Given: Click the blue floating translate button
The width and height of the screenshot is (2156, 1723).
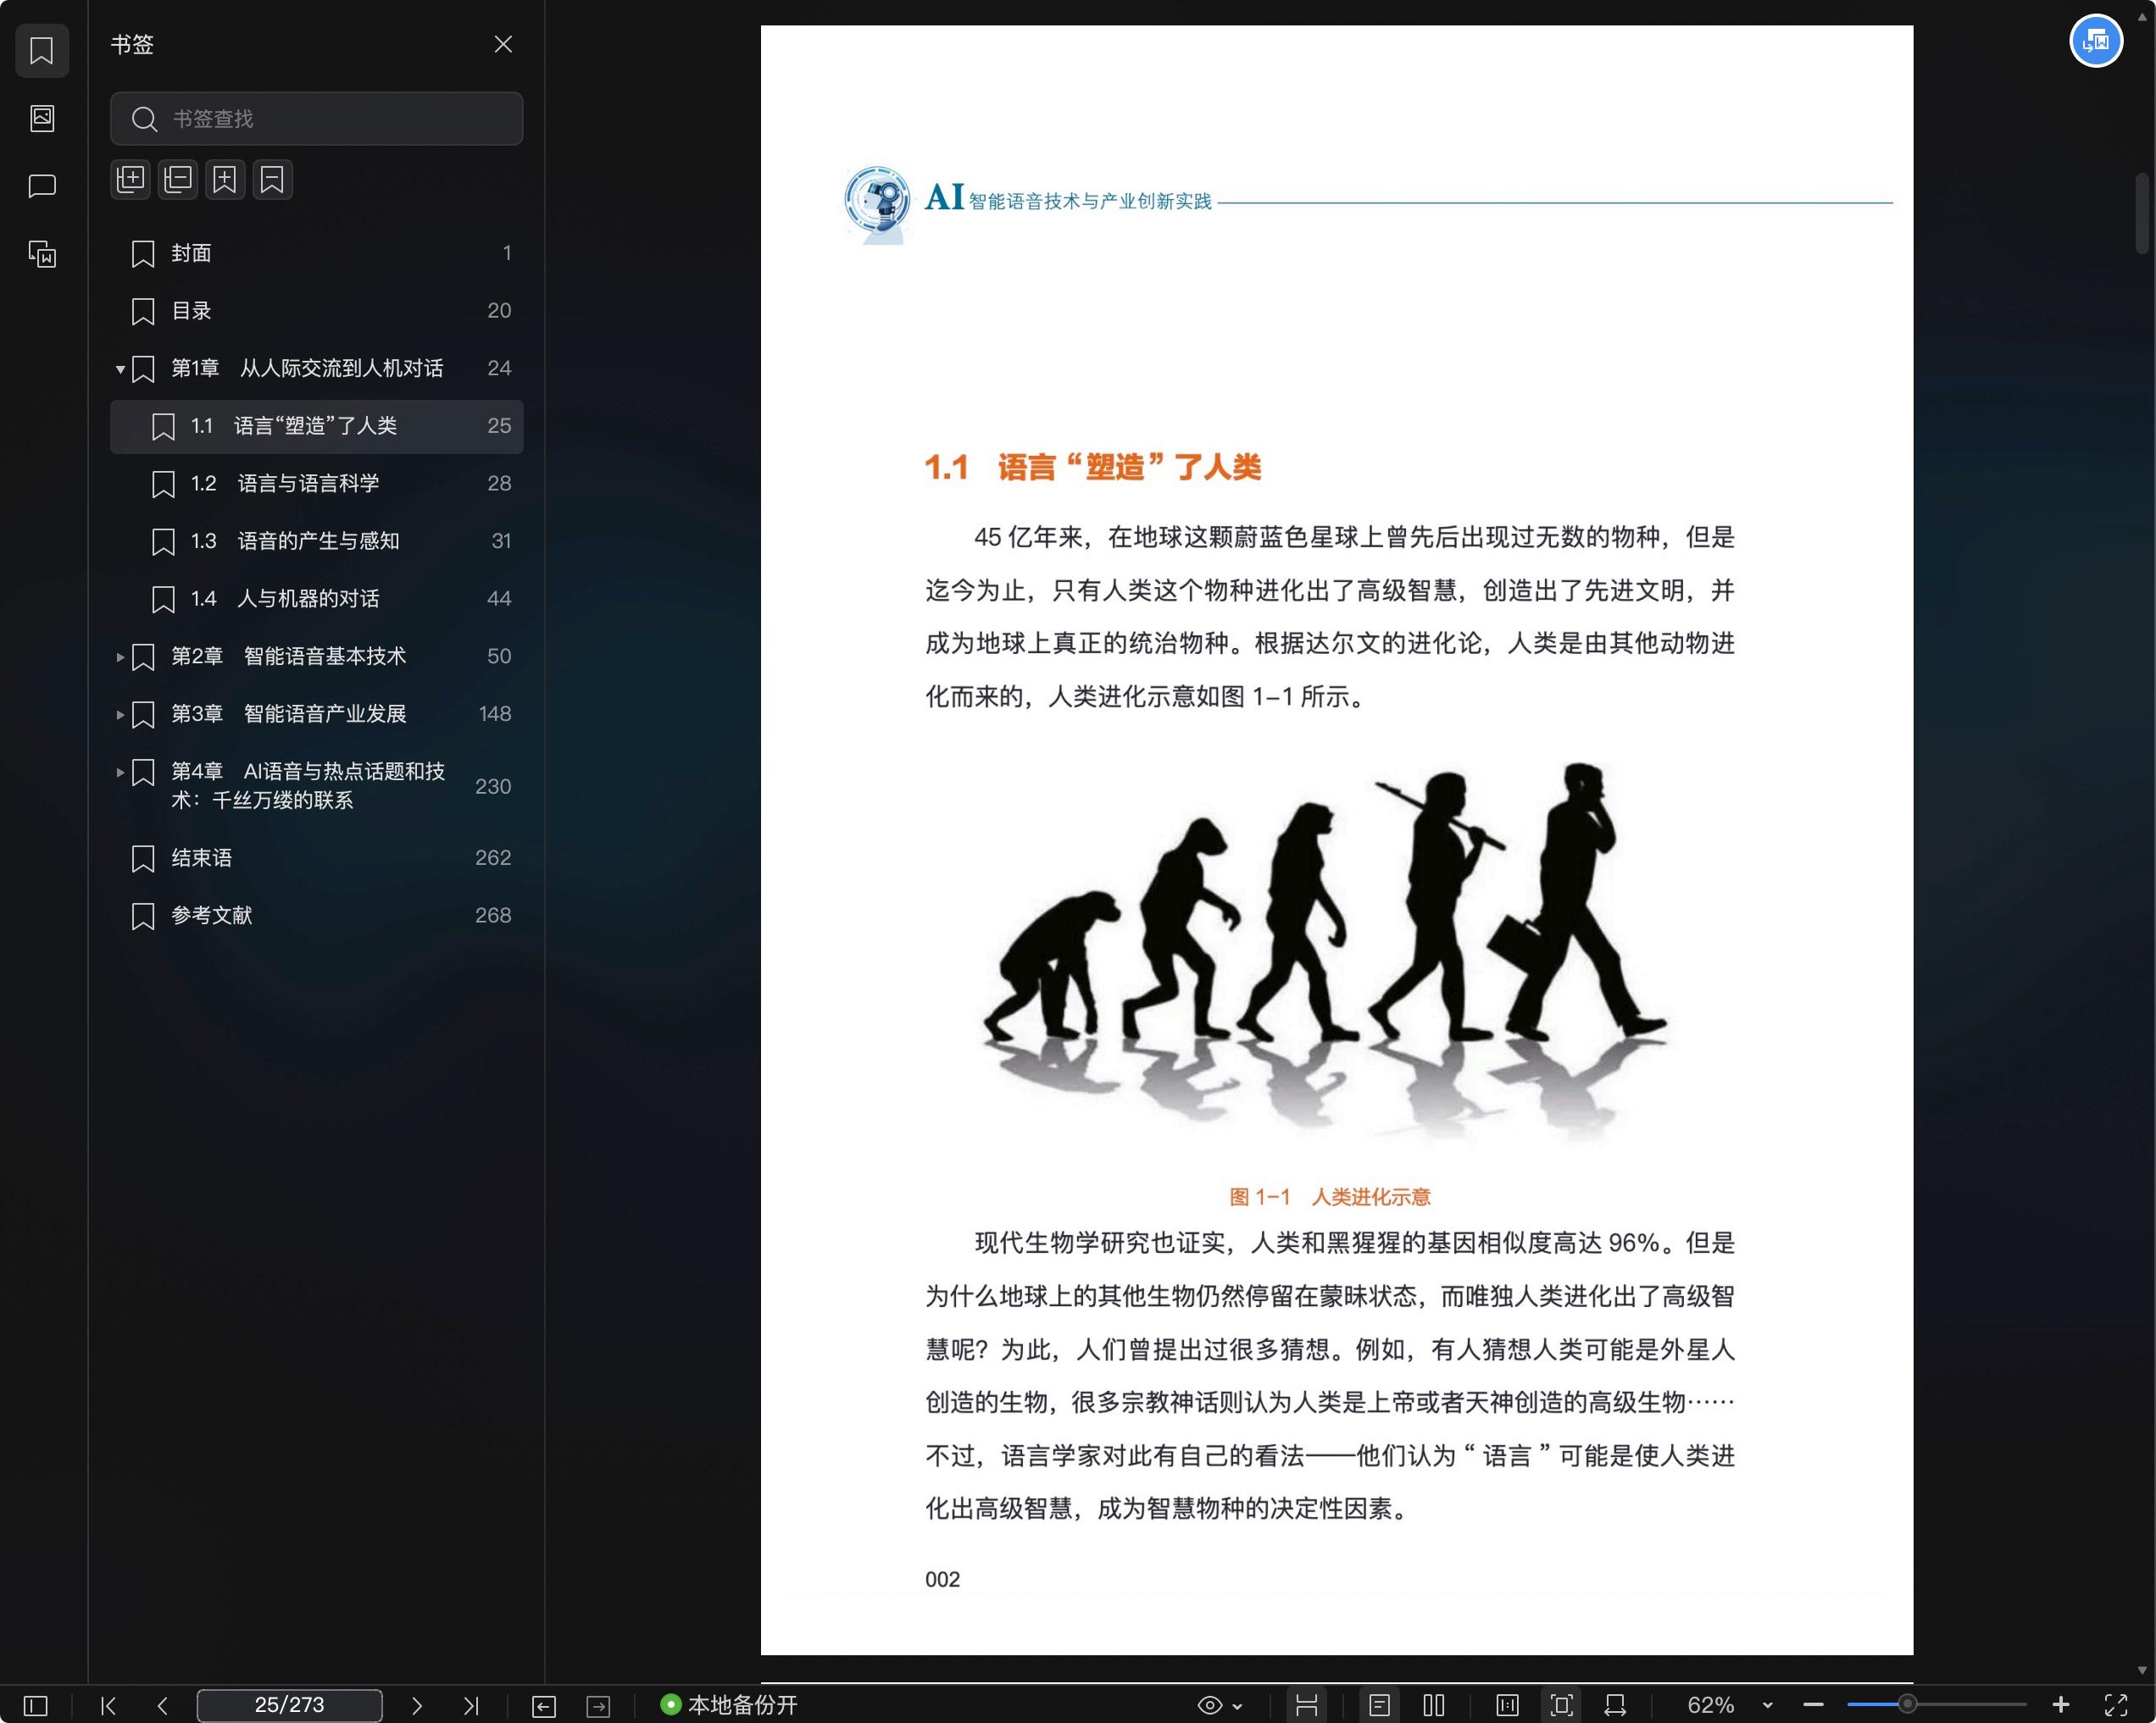Looking at the screenshot, I should click(x=2096, y=41).
